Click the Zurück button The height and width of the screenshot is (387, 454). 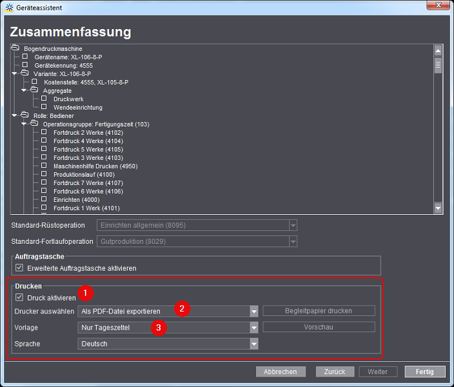click(x=335, y=372)
